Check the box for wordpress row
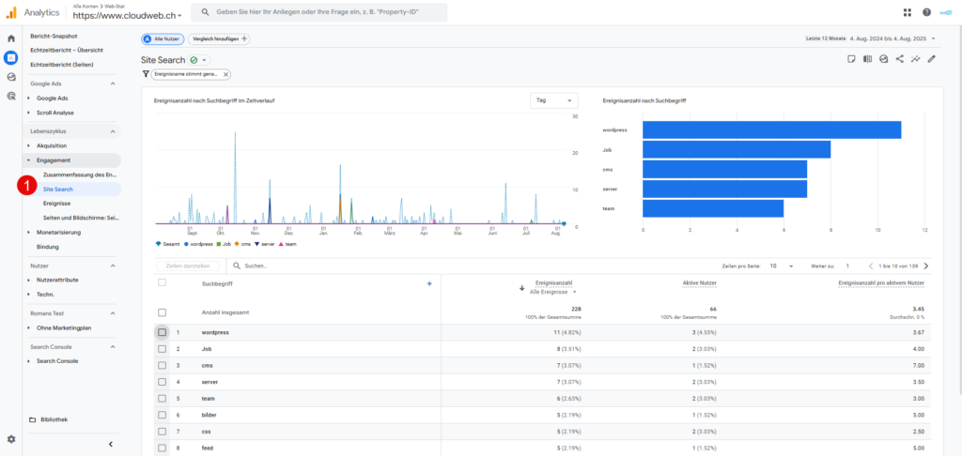 point(163,332)
